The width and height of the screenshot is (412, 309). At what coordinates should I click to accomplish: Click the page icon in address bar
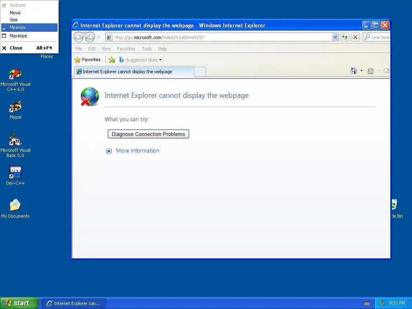click(109, 37)
